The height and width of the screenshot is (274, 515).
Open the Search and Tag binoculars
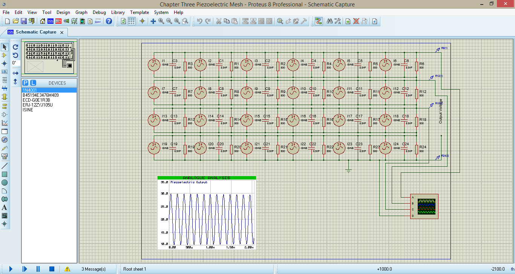[x=330, y=21]
